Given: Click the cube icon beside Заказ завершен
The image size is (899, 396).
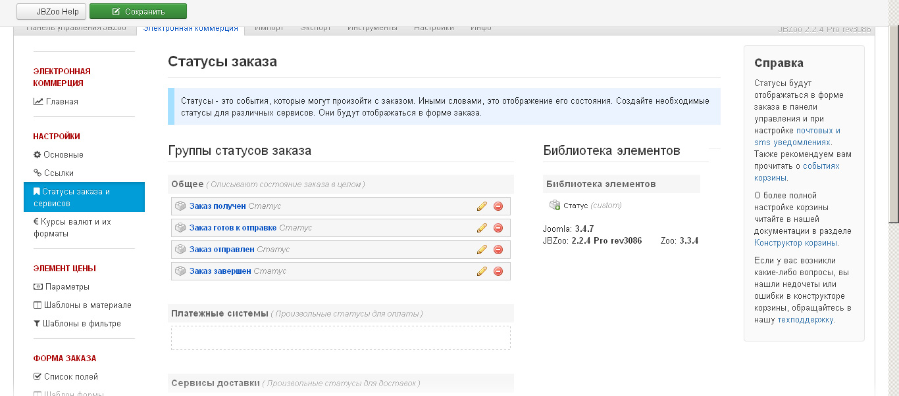Looking at the screenshot, I should coord(180,271).
